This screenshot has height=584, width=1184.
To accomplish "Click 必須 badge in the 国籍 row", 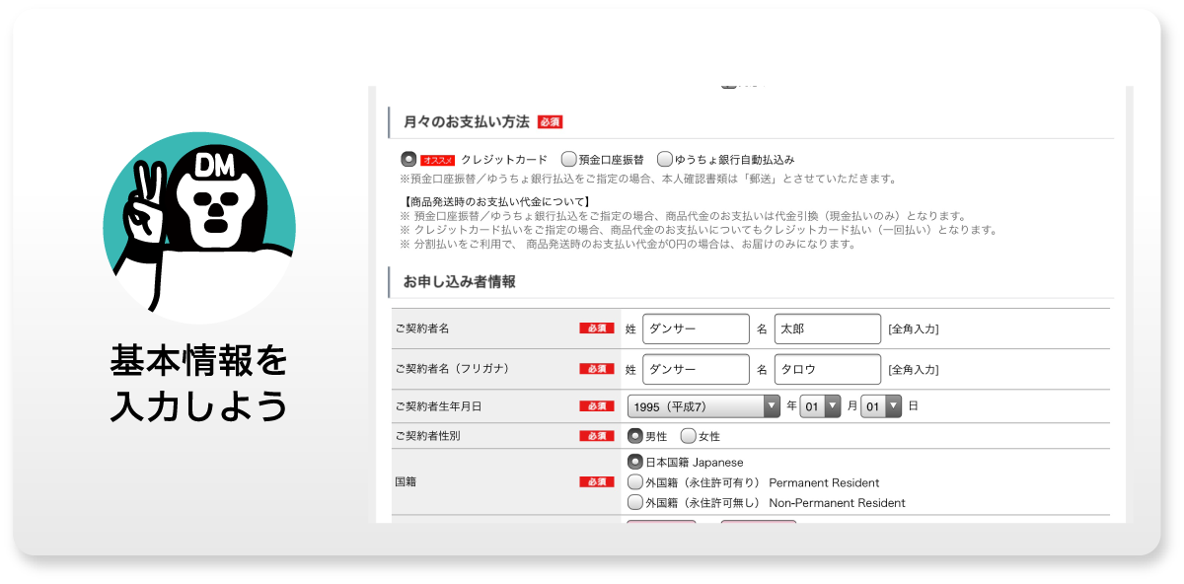I will click(596, 482).
